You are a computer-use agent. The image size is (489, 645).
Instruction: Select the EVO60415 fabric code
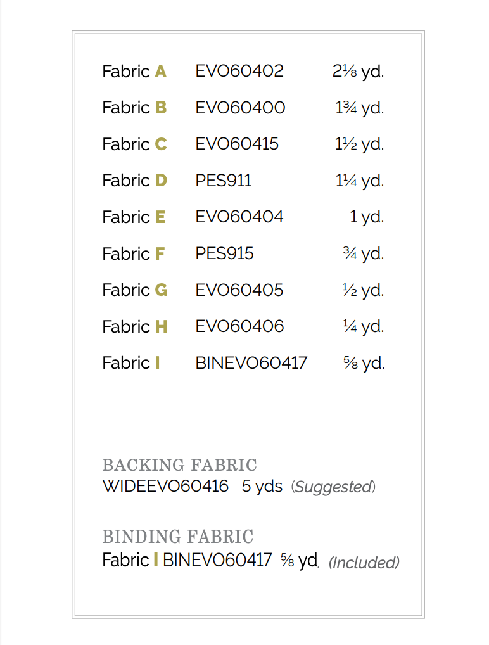point(237,144)
